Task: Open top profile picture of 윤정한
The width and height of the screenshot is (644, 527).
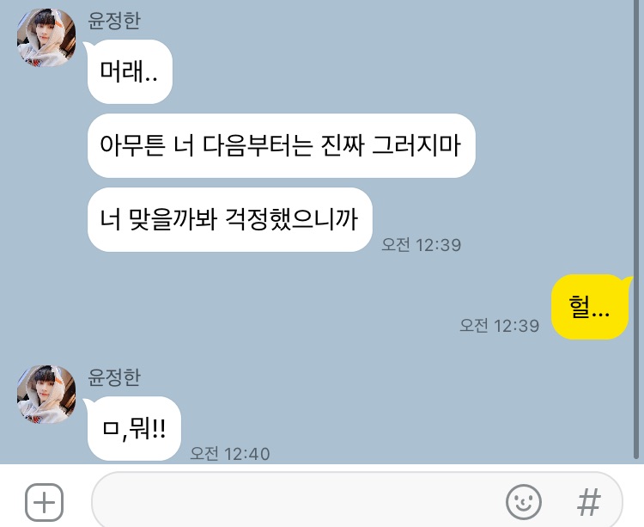Action: (x=46, y=38)
